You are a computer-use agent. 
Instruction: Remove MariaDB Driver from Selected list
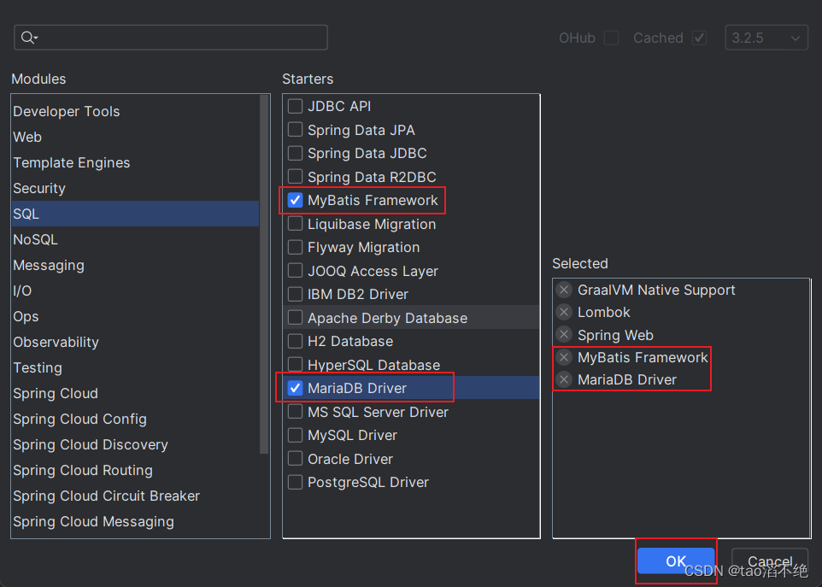pyautogui.click(x=564, y=379)
